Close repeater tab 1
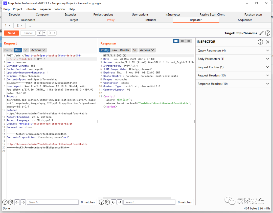273x213 pixels. tap(9, 25)
